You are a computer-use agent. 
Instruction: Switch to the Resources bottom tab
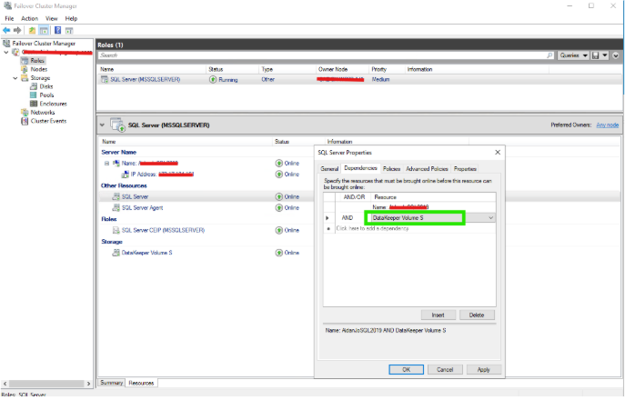point(141,384)
